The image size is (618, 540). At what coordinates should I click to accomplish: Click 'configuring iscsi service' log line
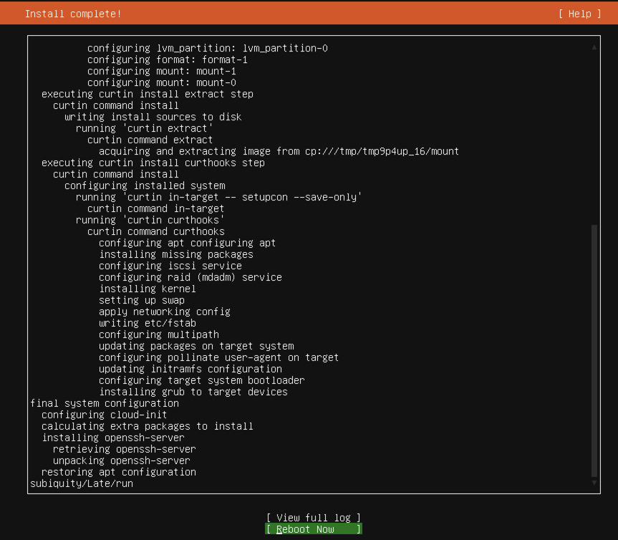click(170, 266)
